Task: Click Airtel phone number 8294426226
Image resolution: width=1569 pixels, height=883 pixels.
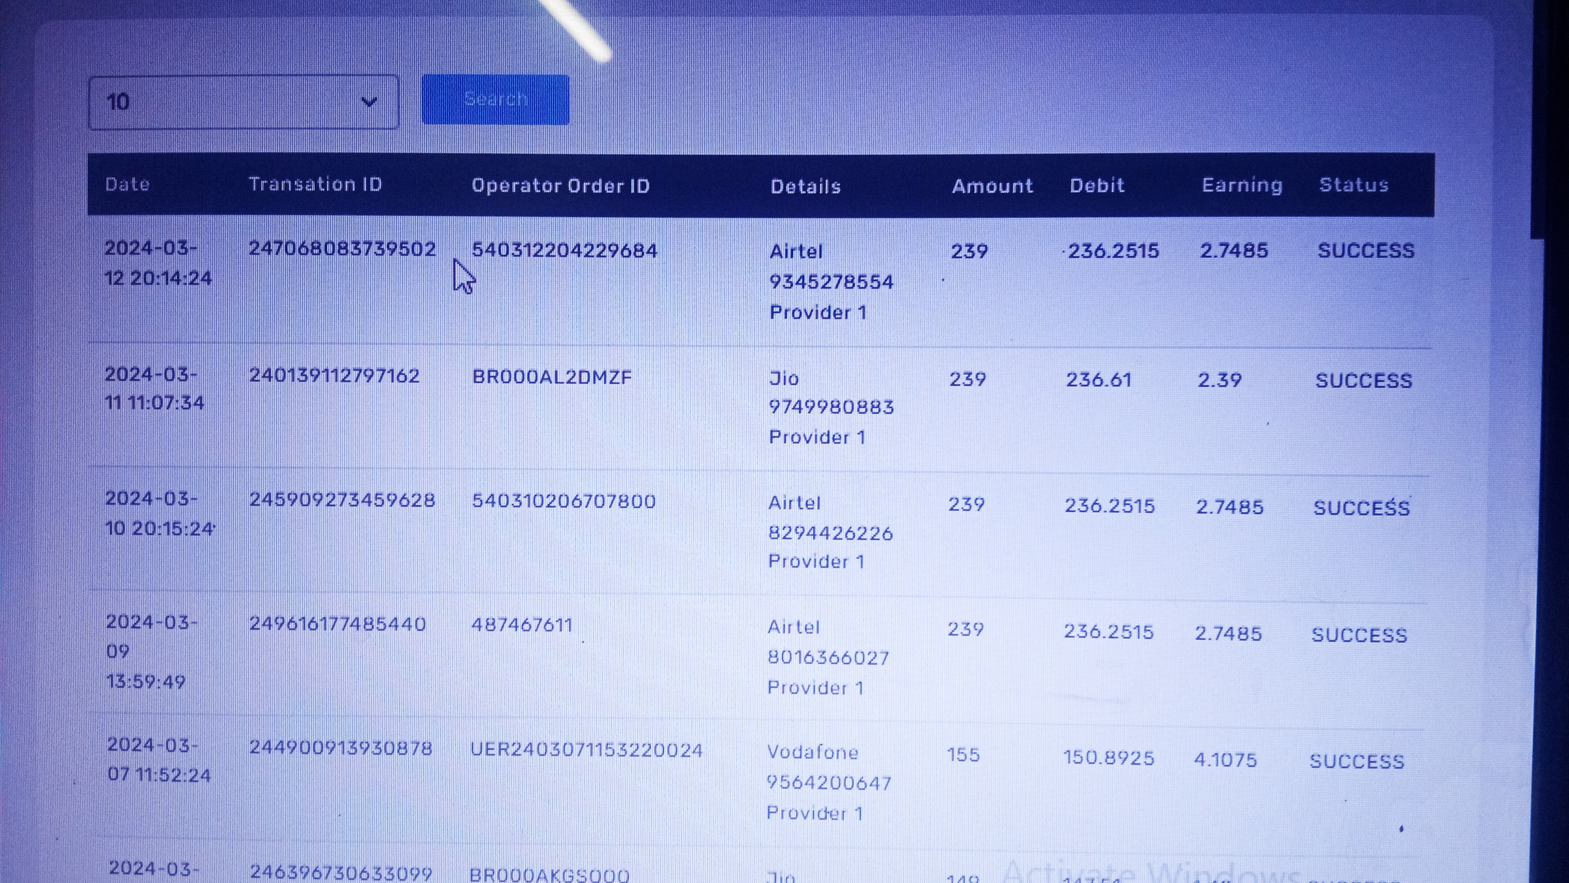Action: (830, 533)
